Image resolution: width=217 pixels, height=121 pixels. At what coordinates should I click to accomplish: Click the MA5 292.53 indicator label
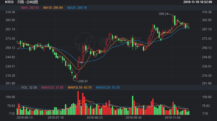pos(30,8)
